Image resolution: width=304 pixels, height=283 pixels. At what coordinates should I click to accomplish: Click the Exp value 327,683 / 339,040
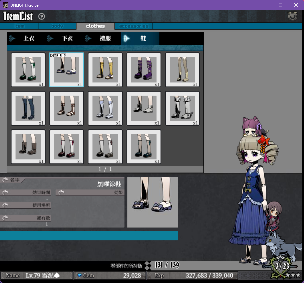209,275
